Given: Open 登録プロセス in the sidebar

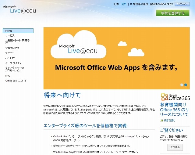Looking at the screenshot, I should (12, 48).
